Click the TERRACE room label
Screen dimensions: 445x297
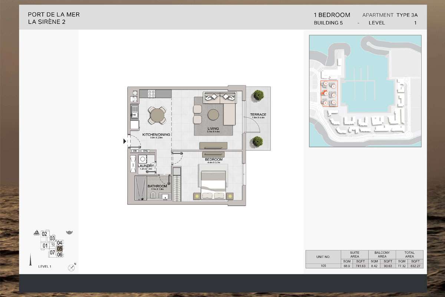click(258, 115)
